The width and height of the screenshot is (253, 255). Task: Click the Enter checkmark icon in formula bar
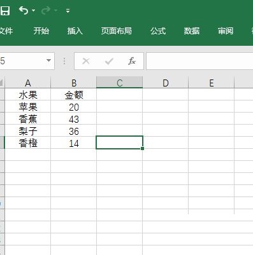[x=109, y=61]
